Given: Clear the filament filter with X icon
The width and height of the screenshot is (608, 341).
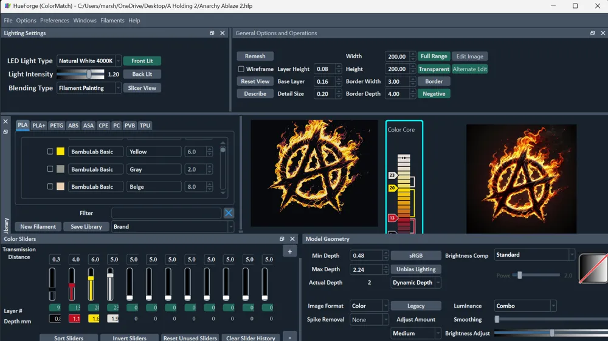Looking at the screenshot, I should point(229,213).
